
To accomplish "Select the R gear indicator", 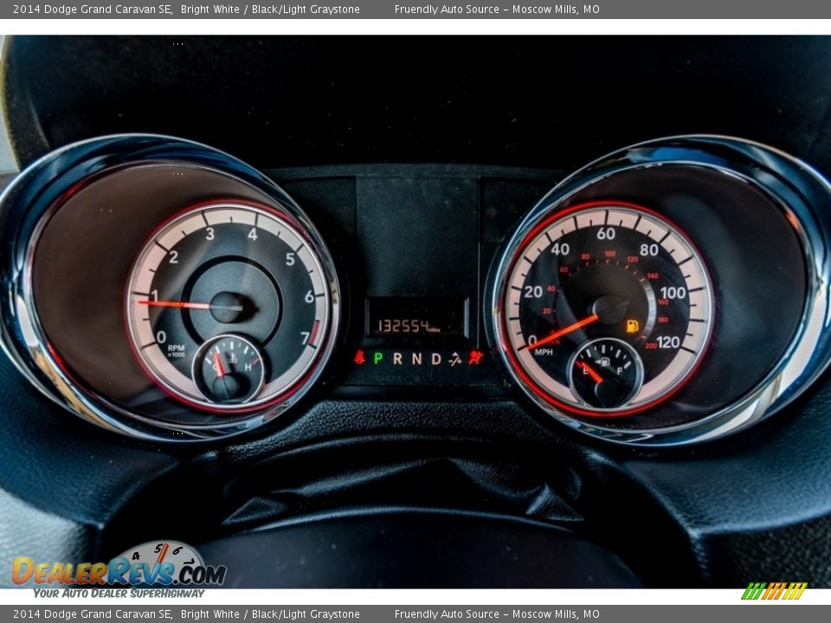I will point(397,358).
